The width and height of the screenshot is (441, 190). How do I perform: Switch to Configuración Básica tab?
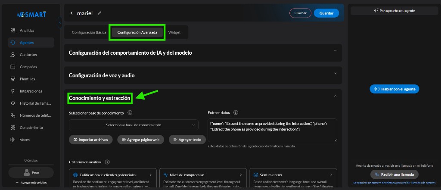point(89,32)
